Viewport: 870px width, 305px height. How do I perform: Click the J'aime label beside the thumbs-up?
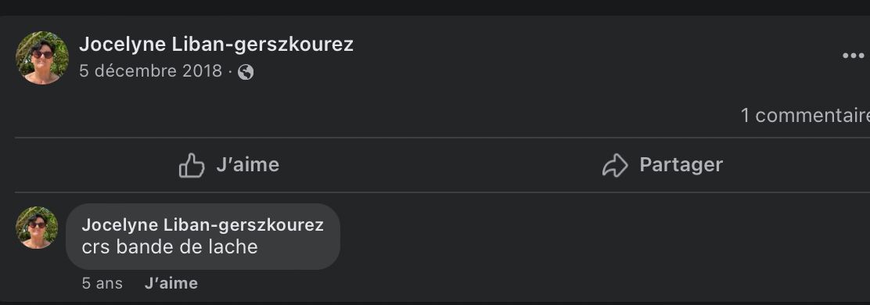247,165
